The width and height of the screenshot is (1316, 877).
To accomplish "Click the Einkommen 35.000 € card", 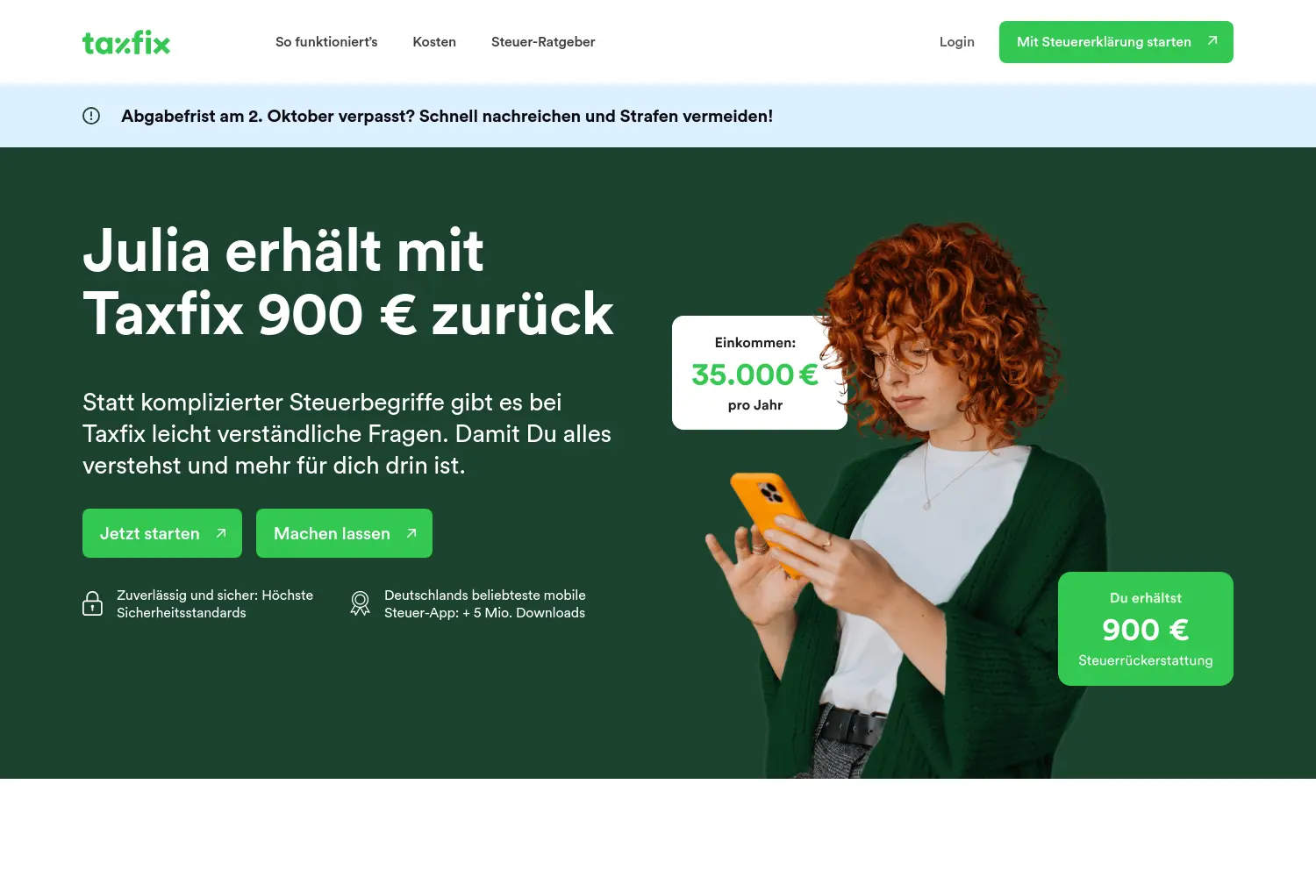I will pos(760,373).
